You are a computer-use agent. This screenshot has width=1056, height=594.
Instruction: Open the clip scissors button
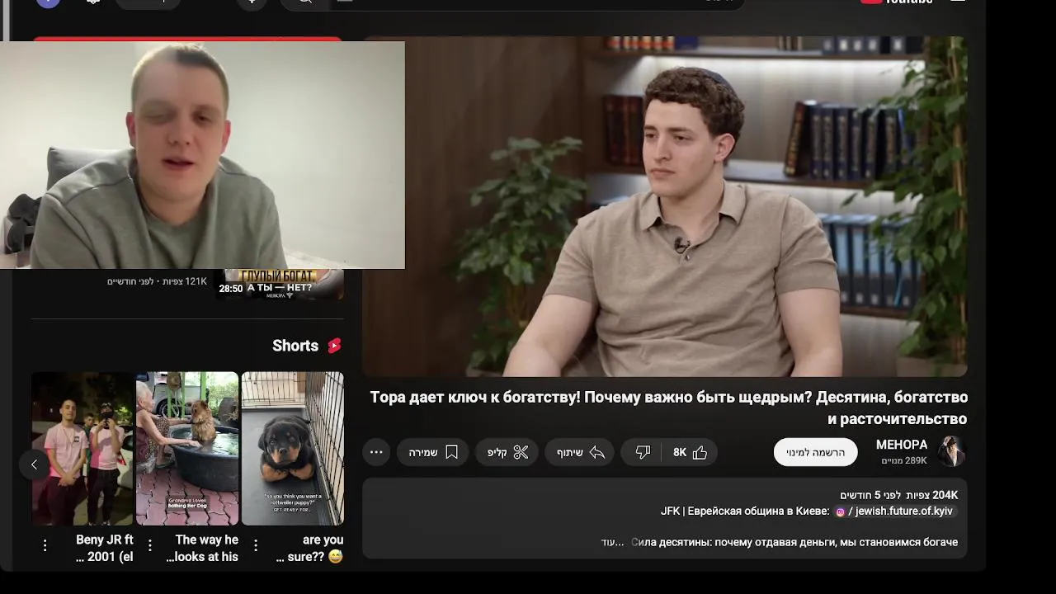click(x=507, y=452)
